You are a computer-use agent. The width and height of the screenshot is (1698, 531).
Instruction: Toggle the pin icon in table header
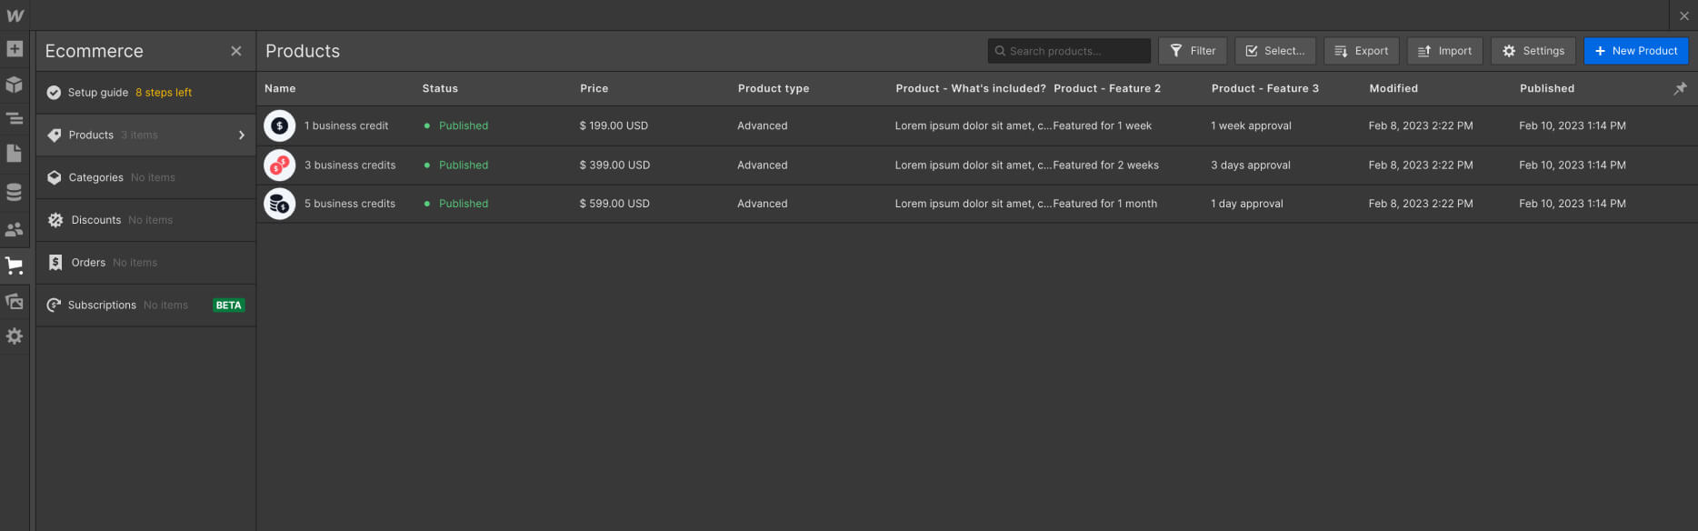[1680, 88]
